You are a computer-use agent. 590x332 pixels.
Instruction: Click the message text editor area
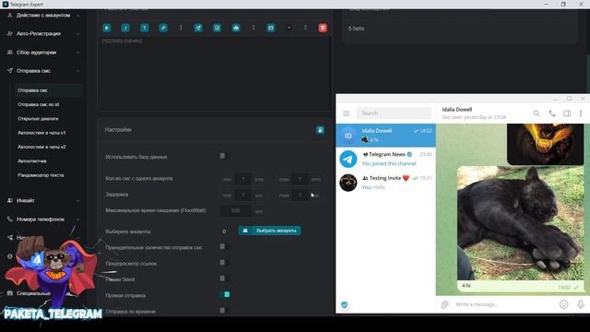point(215,74)
